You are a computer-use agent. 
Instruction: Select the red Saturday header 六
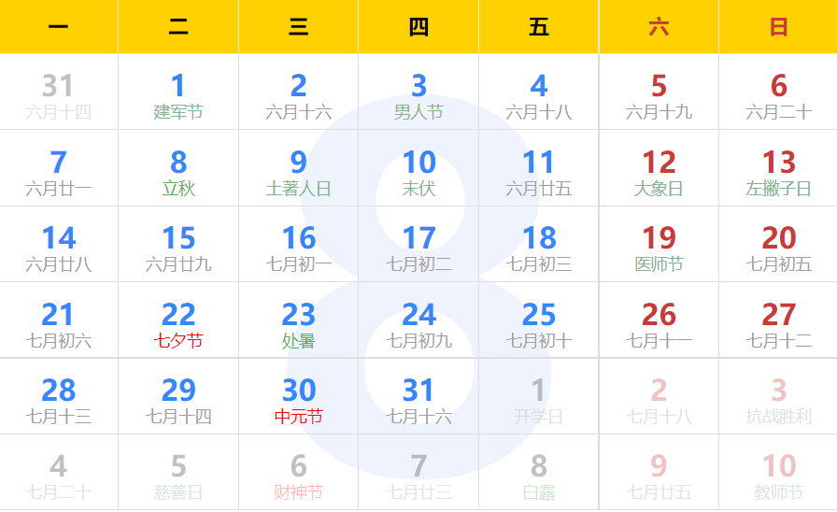point(659,27)
